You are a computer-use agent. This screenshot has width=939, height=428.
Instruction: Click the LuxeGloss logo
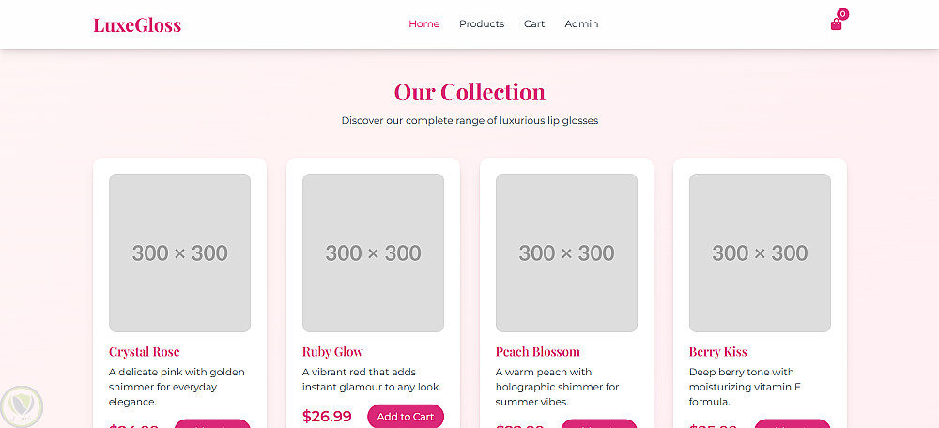point(137,24)
